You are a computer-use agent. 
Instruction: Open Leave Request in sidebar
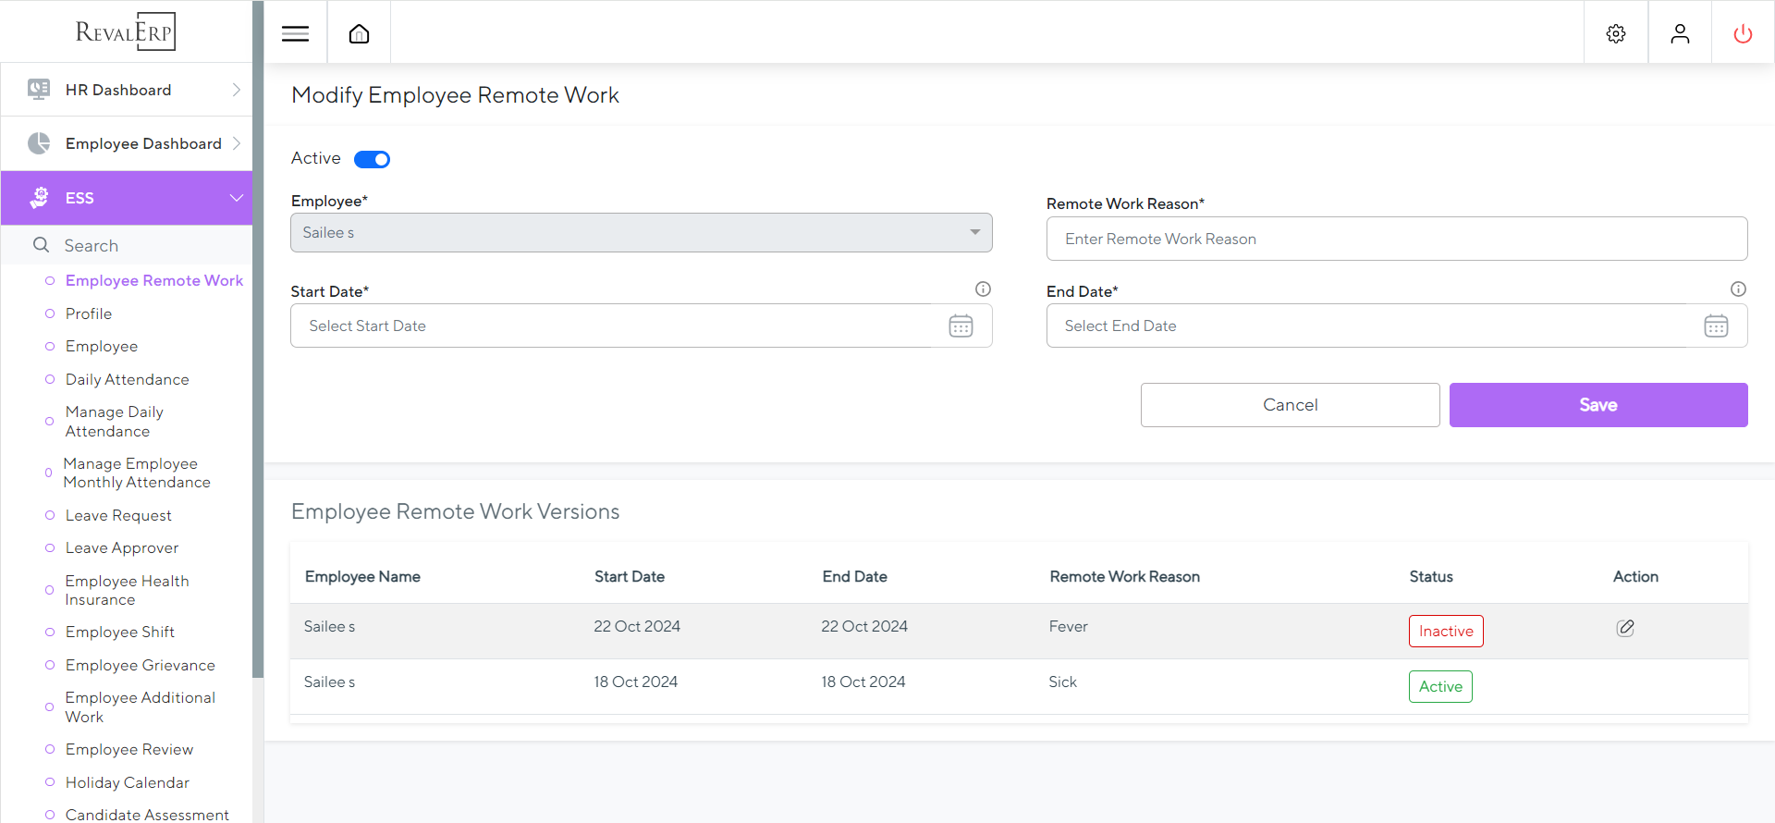(x=118, y=516)
